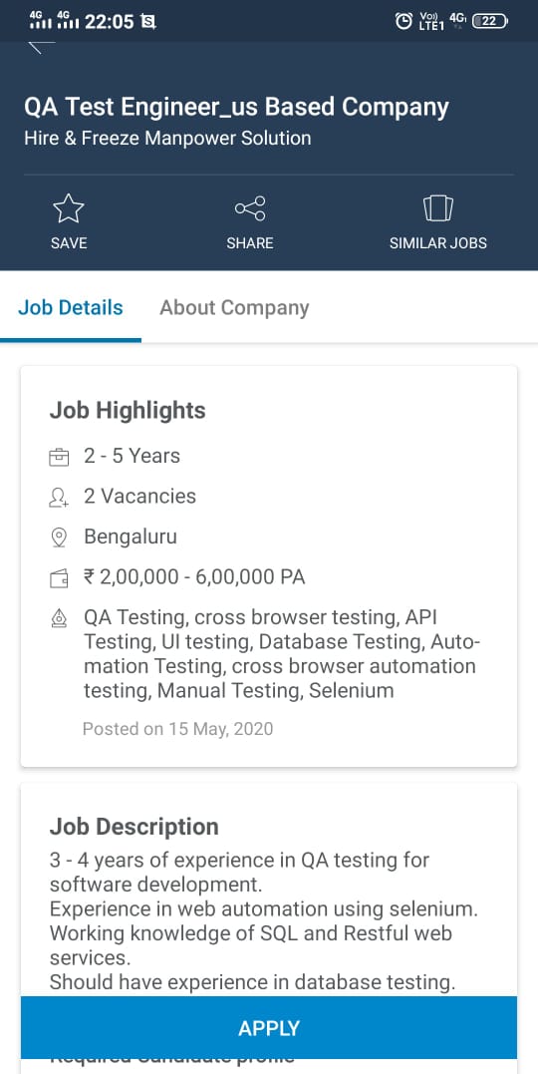Open Hire & Freeze Manpower Solution company
The height and width of the screenshot is (1074, 538).
coord(167,139)
